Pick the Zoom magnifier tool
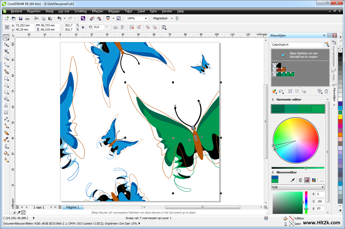The width and height of the screenshot is (345, 229). click(x=6, y=58)
